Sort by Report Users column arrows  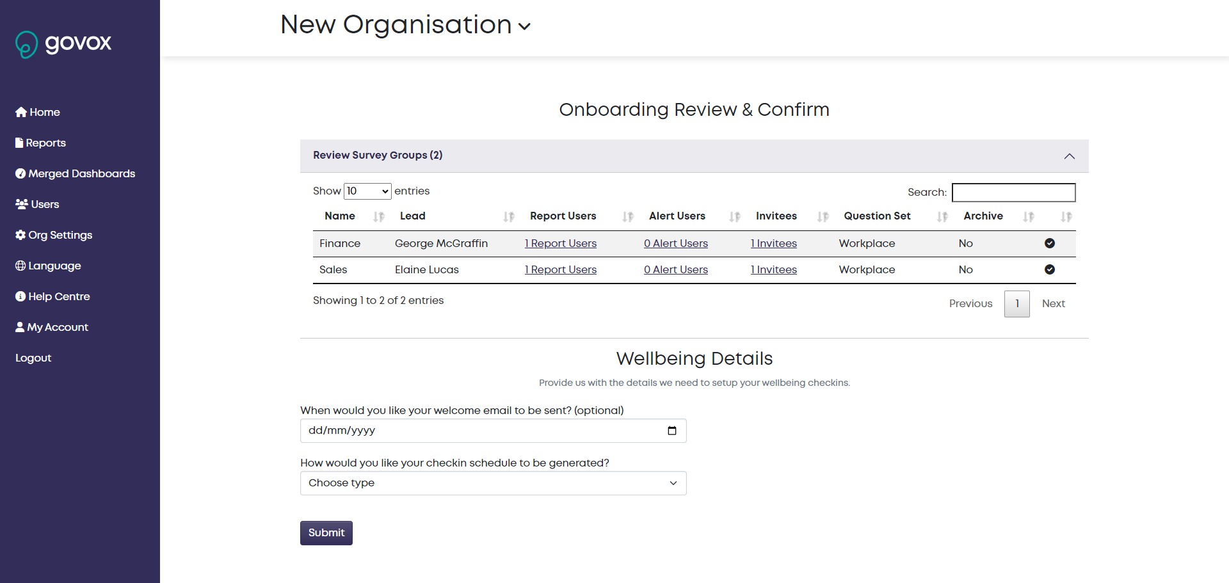click(628, 217)
